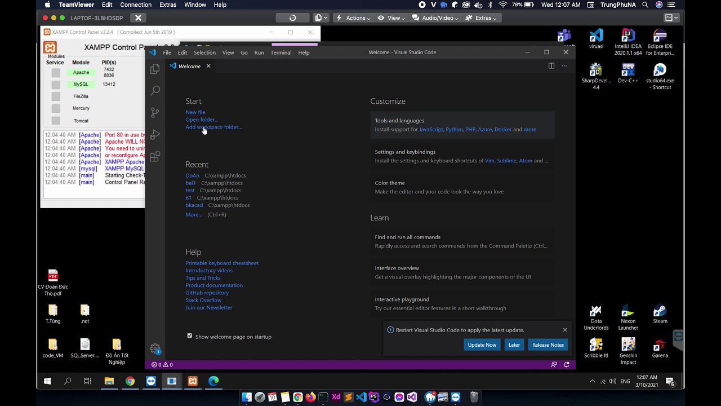Open the Explorer view in VS Code
The height and width of the screenshot is (406, 721).
(155, 69)
